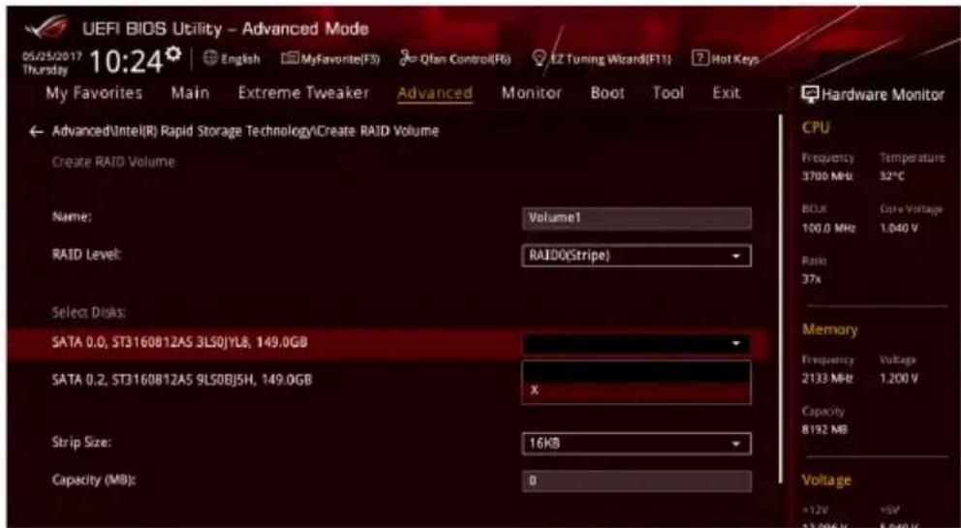Click the Hardware Monitor screen icon
The height and width of the screenshot is (528, 961).
(810, 94)
